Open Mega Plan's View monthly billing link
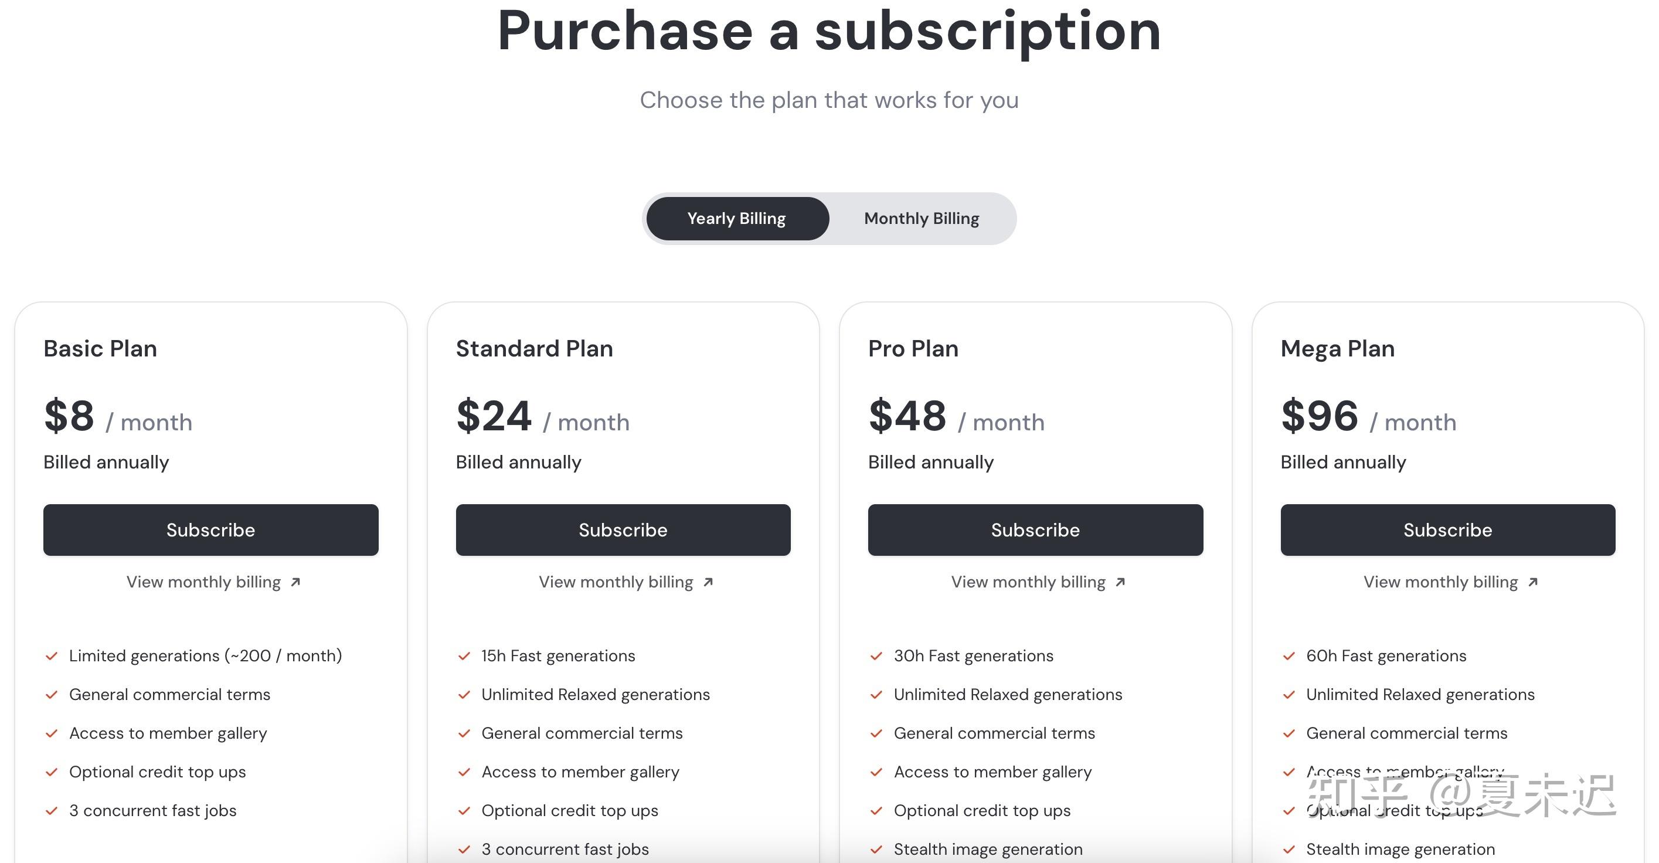 (1440, 582)
